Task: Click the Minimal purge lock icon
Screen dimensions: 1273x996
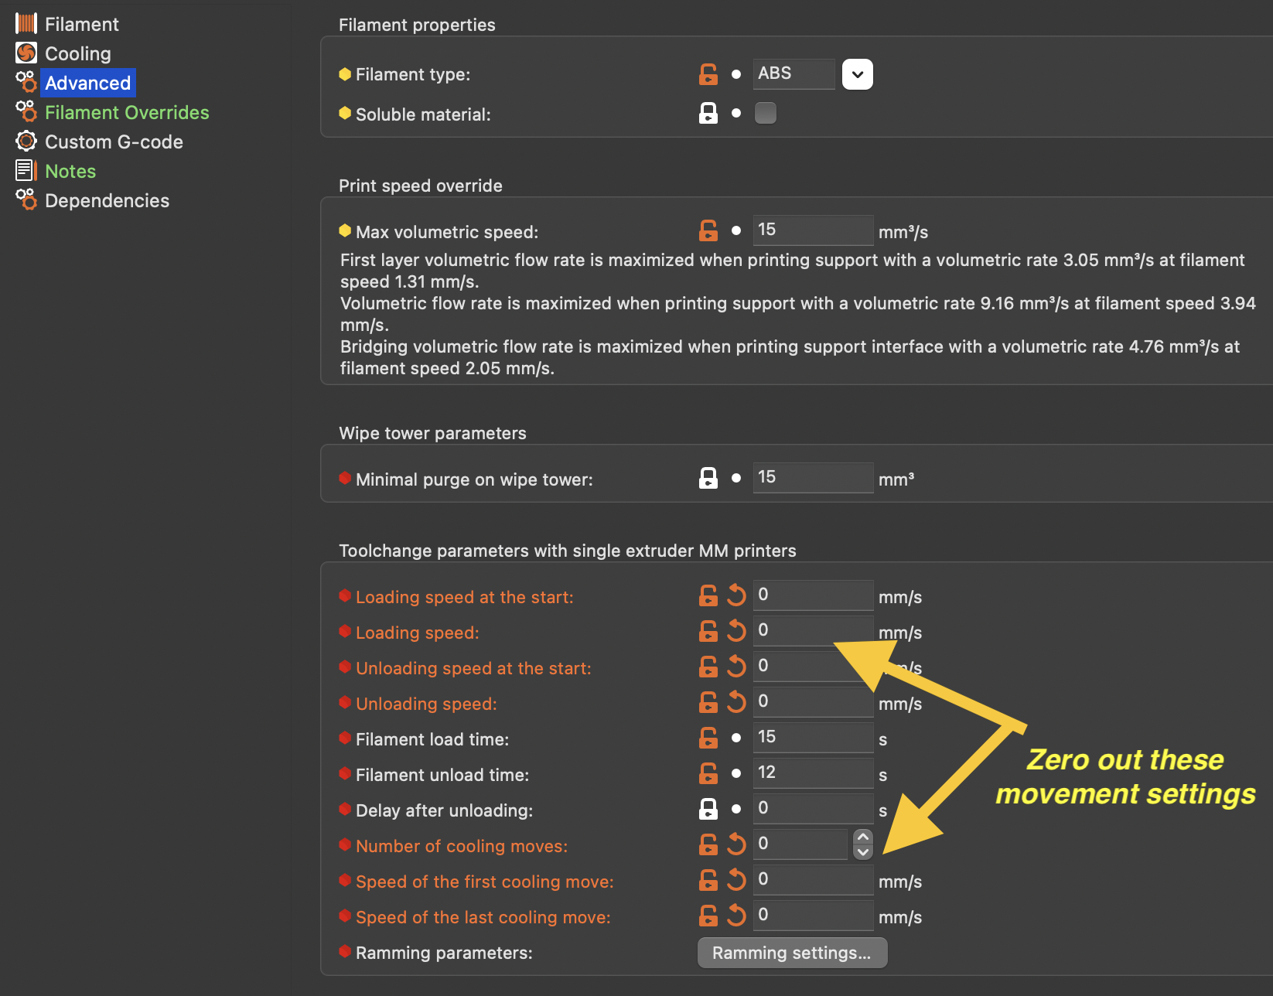Action: pos(708,478)
